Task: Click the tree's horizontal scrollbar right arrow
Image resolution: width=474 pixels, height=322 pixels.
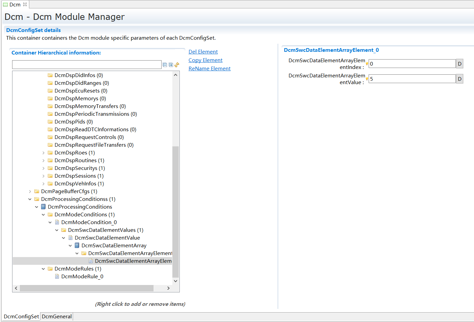Action: pyautogui.click(x=168, y=288)
